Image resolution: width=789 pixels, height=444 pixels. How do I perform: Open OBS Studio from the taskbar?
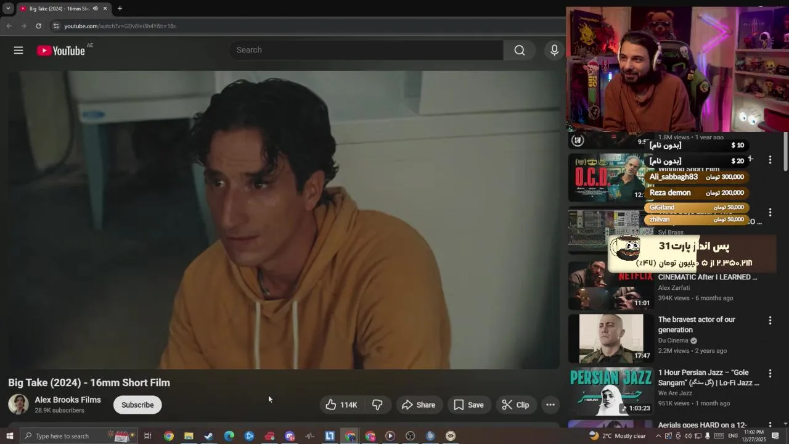click(410, 436)
